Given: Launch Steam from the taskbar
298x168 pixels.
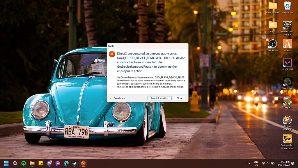Looking at the screenshot, I should tap(75, 163).
